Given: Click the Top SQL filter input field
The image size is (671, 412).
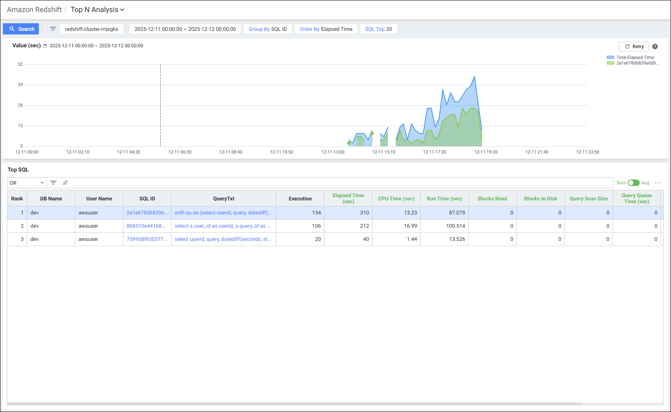Looking at the screenshot, I should coord(341,183).
